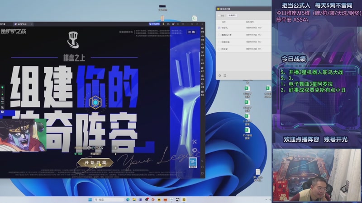Viewport: 362px width, 203px height.
Task: Tick the checkbox for the ID:2 instance
Action: (x=219, y=35)
